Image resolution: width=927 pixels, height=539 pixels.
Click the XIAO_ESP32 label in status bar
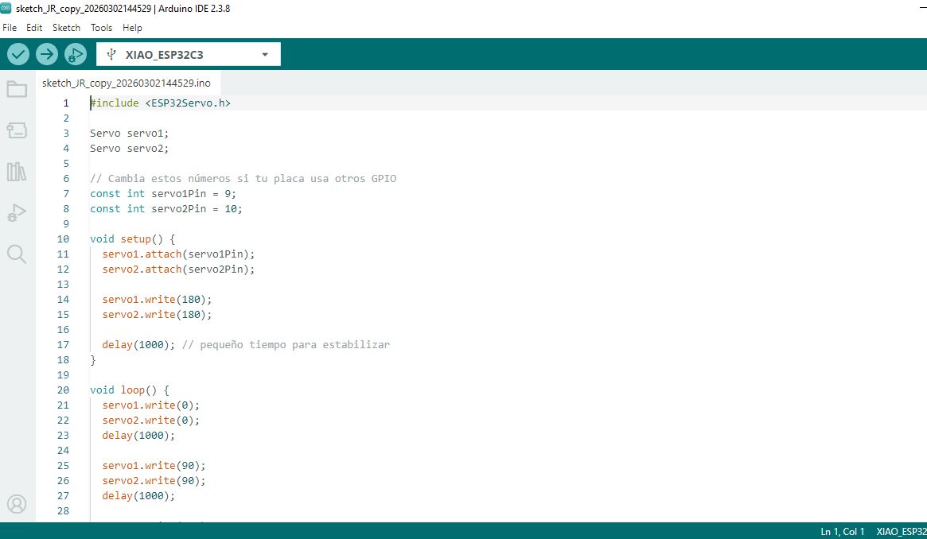click(900, 531)
